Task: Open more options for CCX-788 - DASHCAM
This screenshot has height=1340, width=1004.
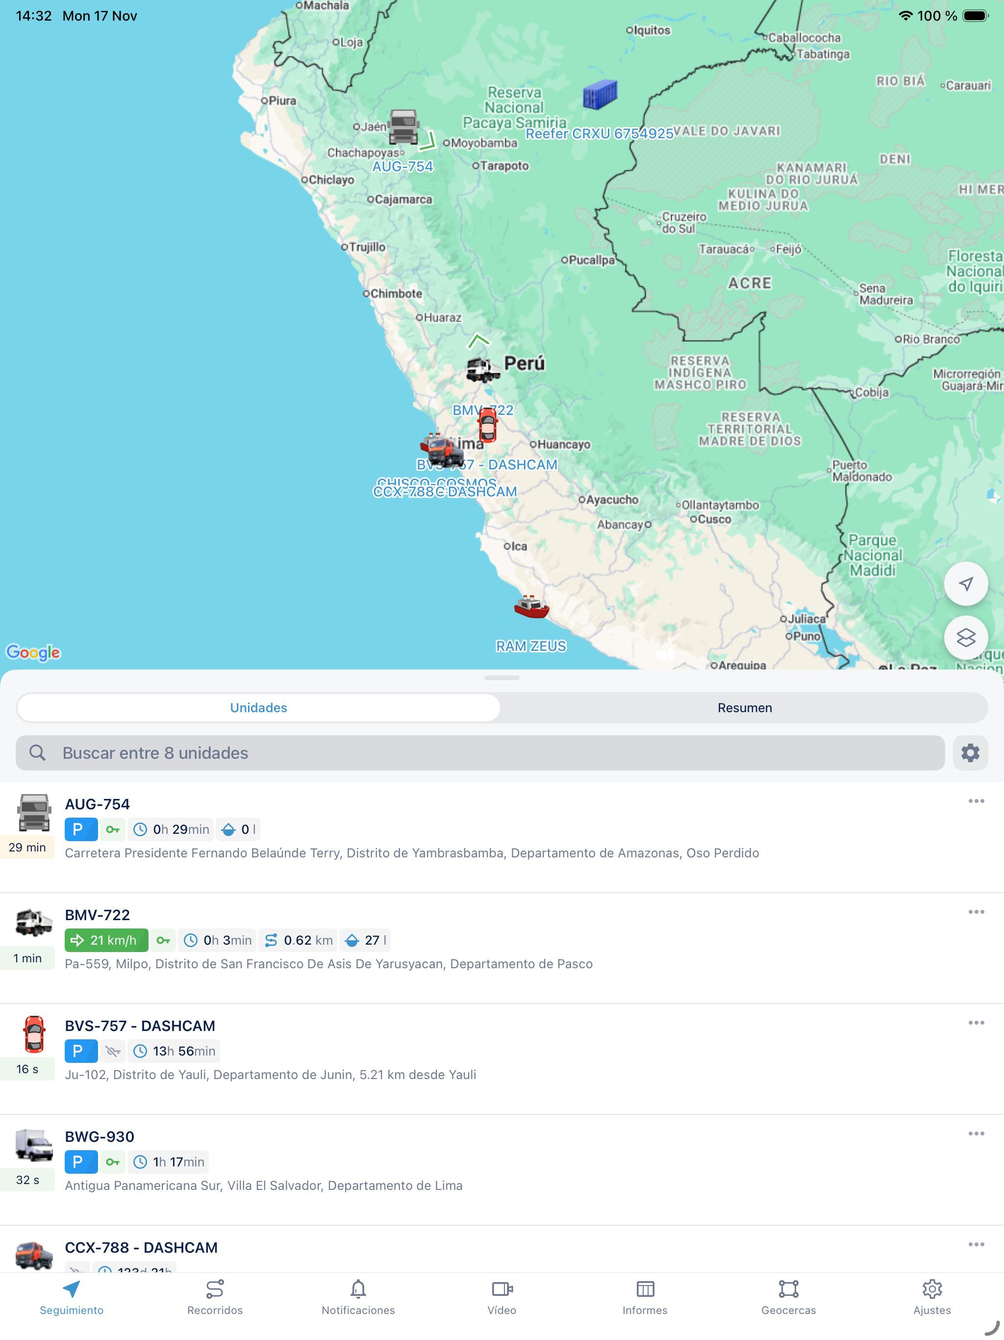Action: click(976, 1244)
